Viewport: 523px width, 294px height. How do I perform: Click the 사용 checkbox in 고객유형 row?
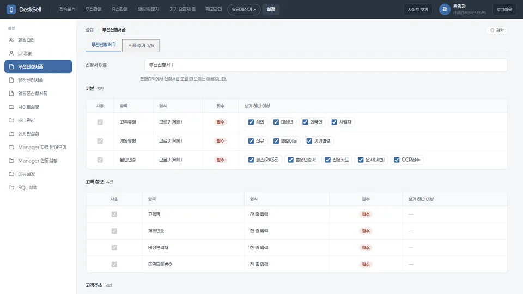pos(100,122)
